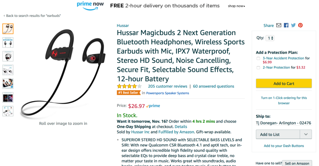The width and height of the screenshot is (319, 166).
Task: Open Powersports Speaker Systems category
Action: point(168,93)
